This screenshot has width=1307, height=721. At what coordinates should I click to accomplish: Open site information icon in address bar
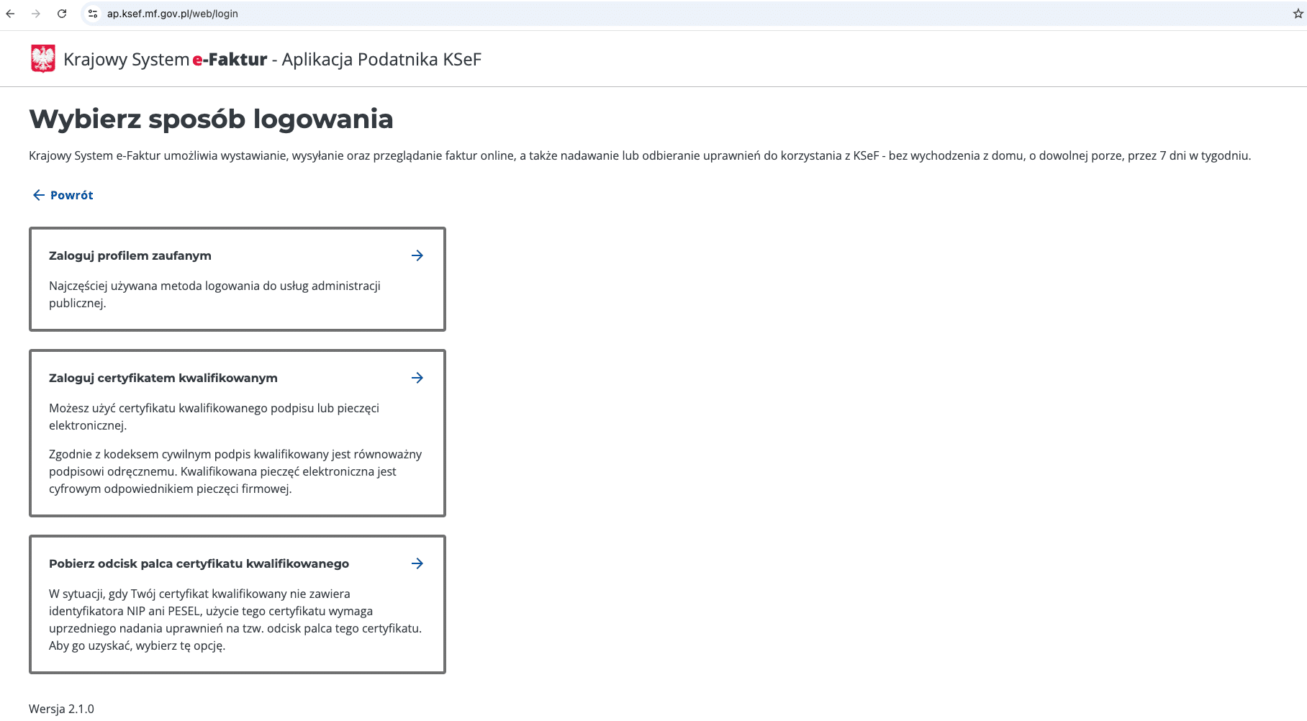click(x=93, y=14)
